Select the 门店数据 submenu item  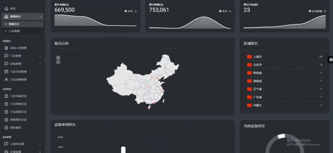point(22,31)
